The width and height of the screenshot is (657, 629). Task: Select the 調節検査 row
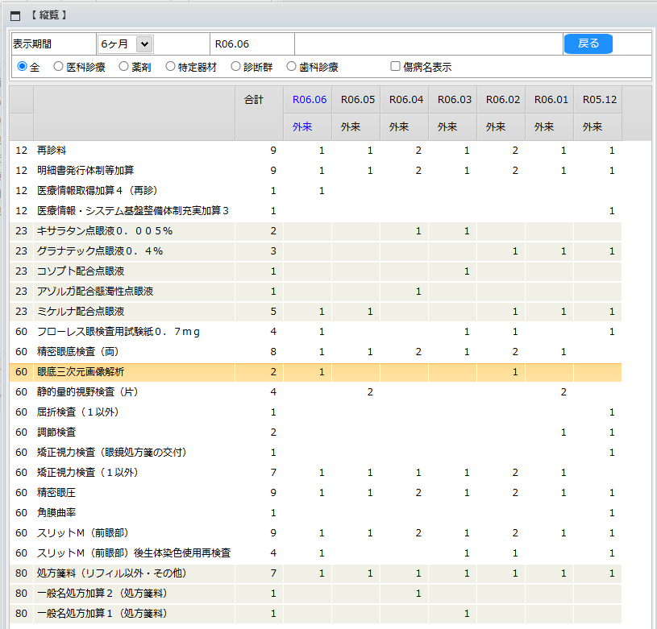tap(315, 432)
